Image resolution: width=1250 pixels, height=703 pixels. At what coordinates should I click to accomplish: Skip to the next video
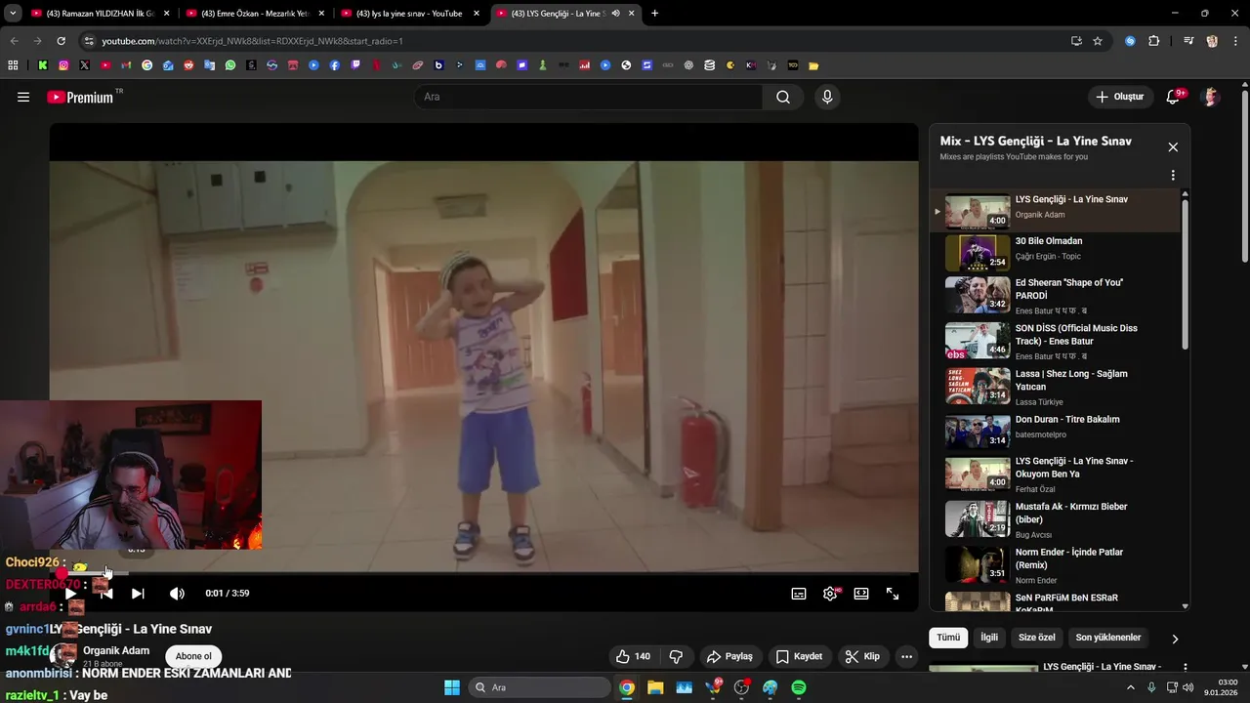(x=138, y=594)
